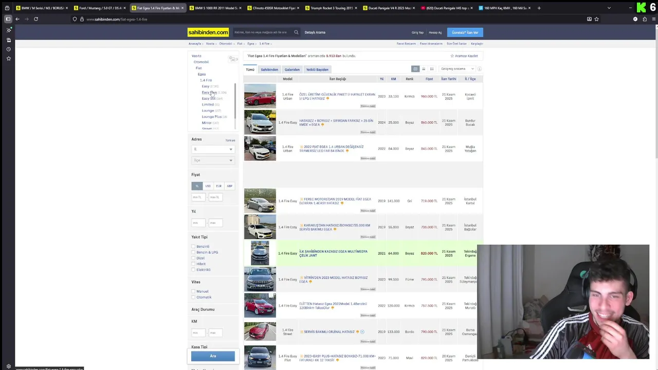The height and width of the screenshot is (370, 658).
Task: Click the Hesap Aç link
Action: 435,32
